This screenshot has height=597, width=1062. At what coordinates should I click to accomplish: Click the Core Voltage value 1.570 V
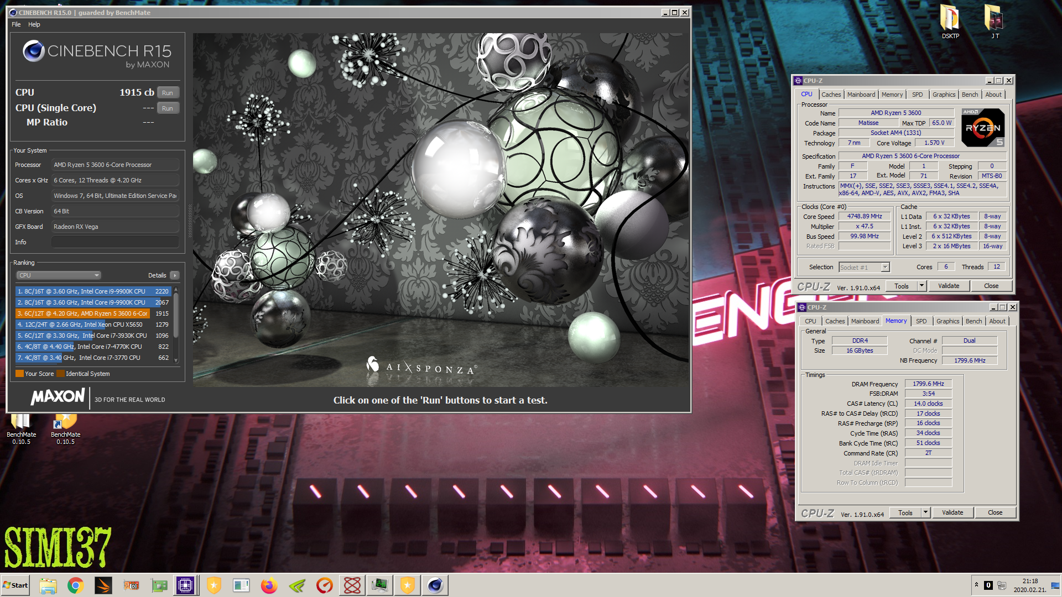click(934, 143)
